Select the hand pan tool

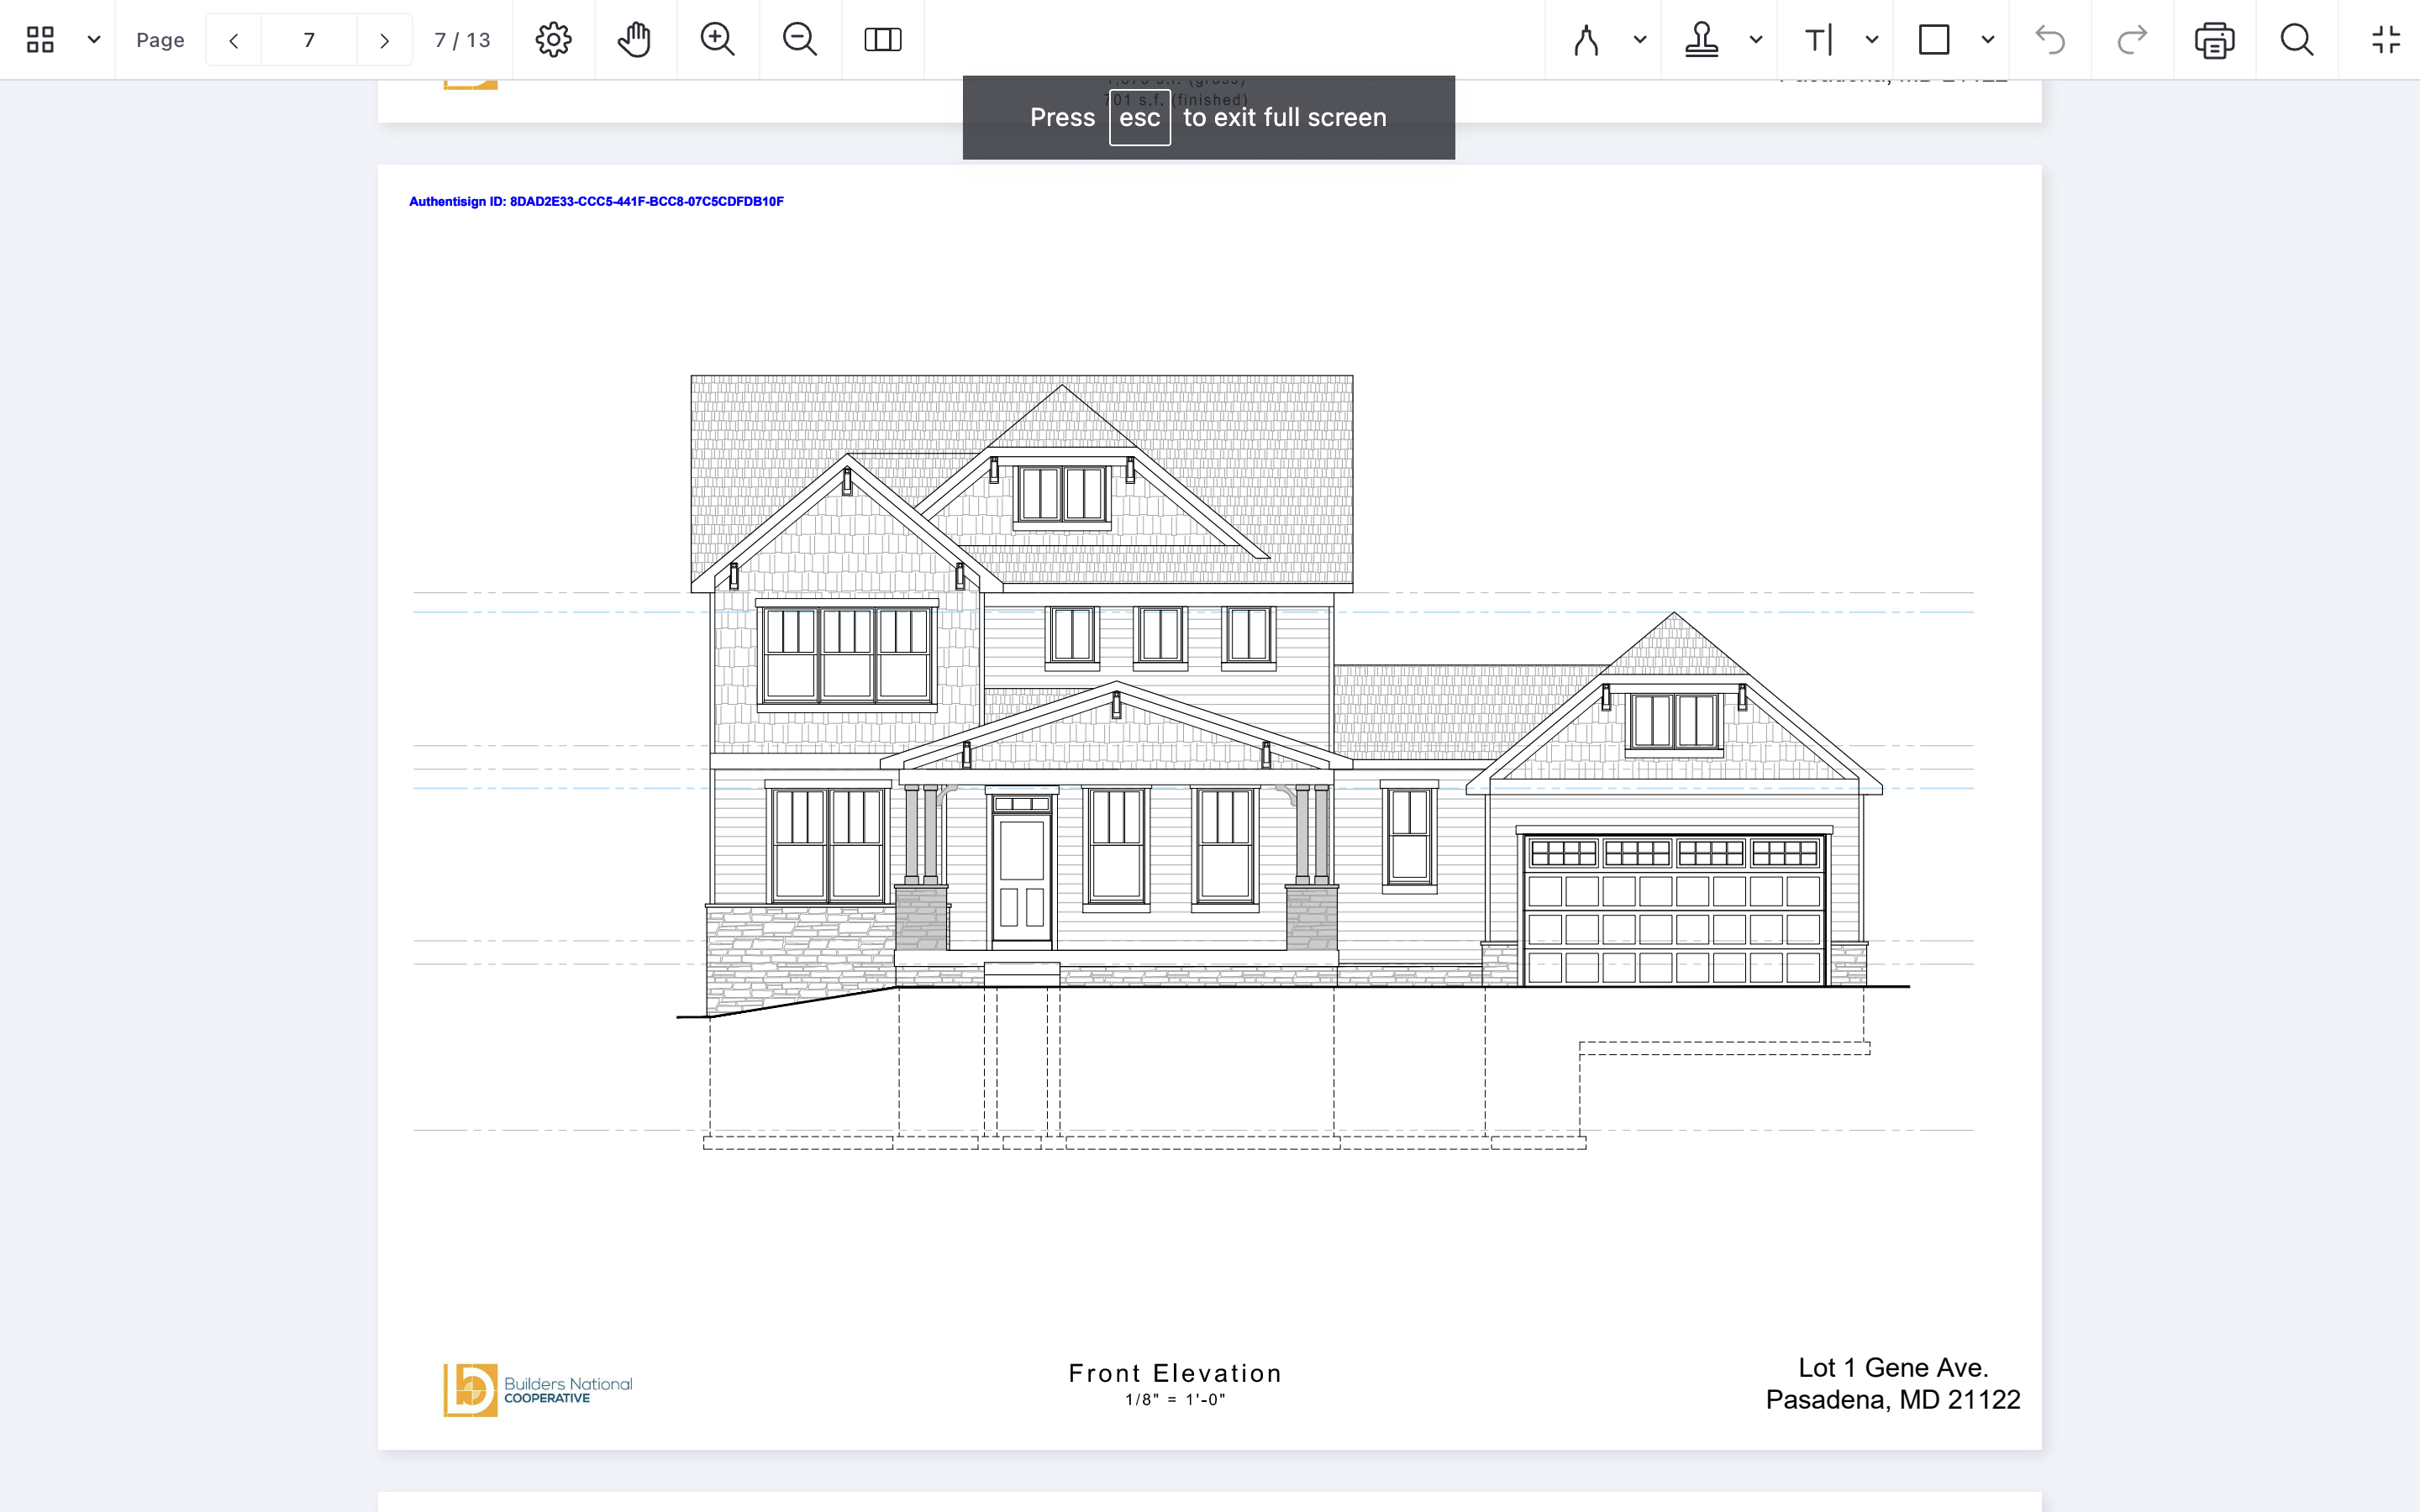click(x=635, y=40)
